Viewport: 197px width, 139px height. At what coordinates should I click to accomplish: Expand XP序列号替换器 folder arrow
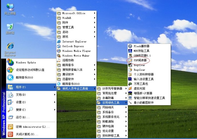(x=126, y=89)
